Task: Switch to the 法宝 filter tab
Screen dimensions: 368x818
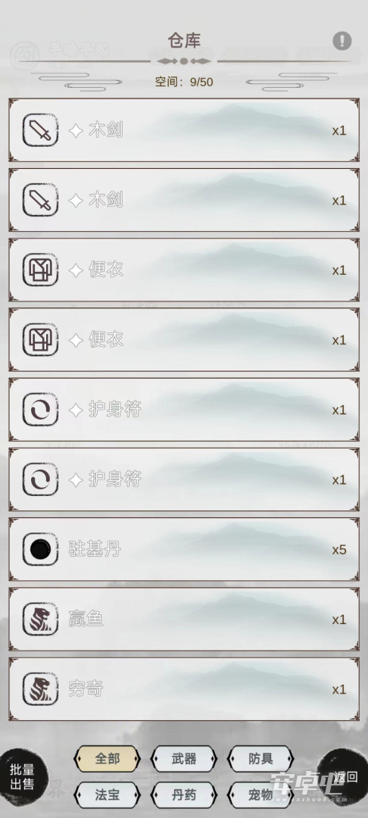Action: 107,795
